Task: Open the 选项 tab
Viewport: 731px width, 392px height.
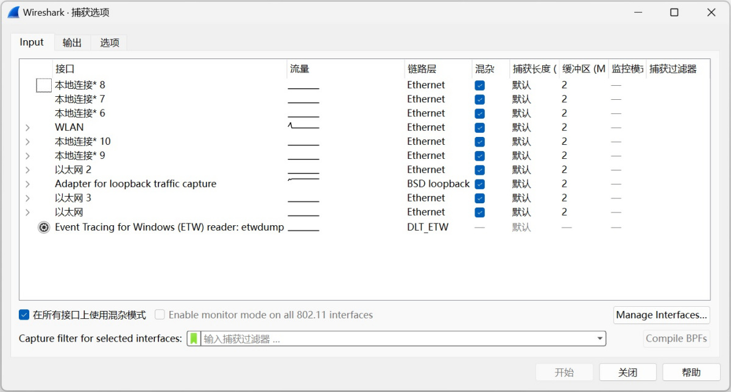Action: point(110,43)
